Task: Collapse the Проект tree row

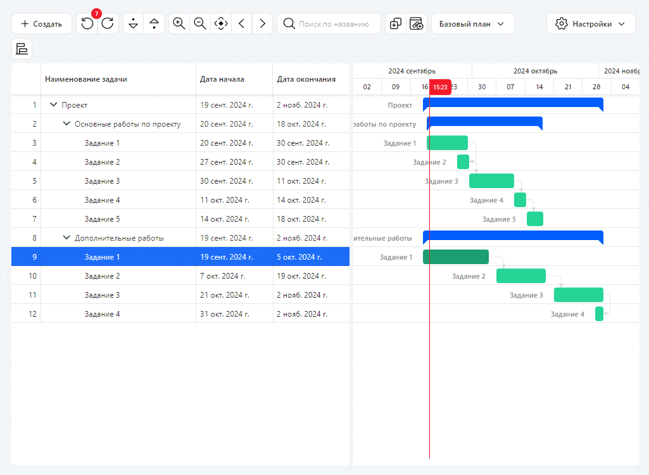Action: pos(53,104)
